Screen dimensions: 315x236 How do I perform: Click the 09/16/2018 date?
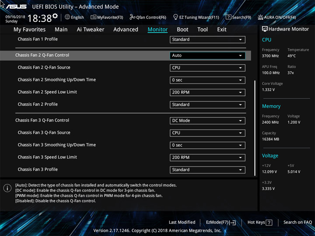[15, 17]
